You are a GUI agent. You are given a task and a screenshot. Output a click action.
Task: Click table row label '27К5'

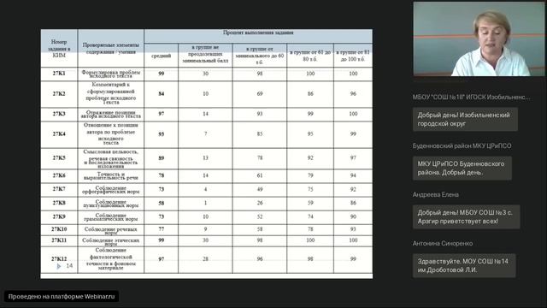[x=59, y=157]
